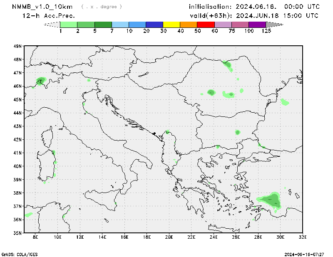
Task: Click the valid(+63h) forecast time text
Action: [x=254, y=15]
